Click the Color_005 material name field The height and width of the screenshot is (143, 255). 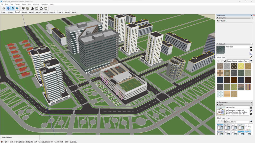pos(237,47)
